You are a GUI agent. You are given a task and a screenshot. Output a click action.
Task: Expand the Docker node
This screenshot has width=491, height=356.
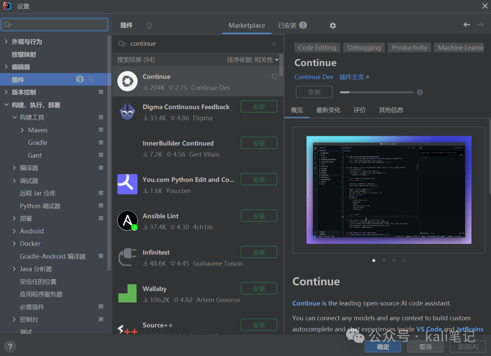pyautogui.click(x=15, y=244)
